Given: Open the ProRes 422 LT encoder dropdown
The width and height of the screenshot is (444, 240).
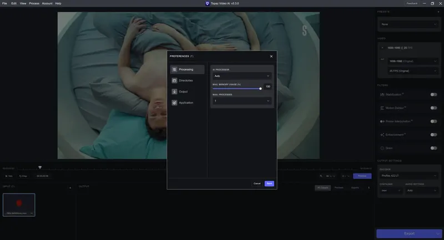Looking at the screenshot, I should 409,176.
